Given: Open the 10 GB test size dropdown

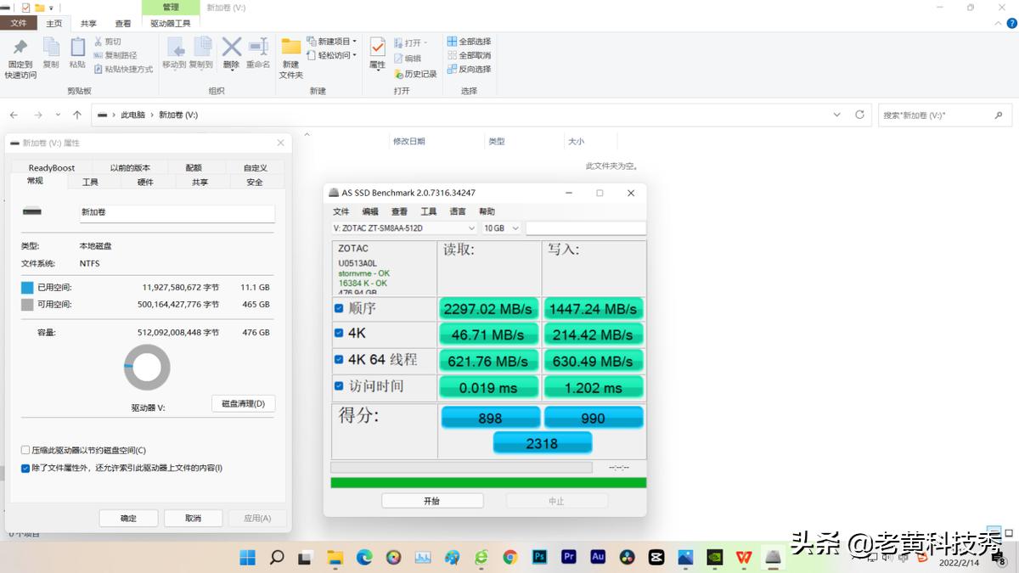Looking at the screenshot, I should pyautogui.click(x=516, y=228).
